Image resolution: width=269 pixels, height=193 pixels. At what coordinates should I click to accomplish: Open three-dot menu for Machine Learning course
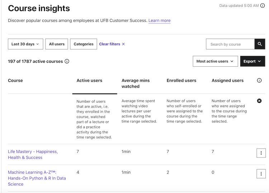coord(261,174)
